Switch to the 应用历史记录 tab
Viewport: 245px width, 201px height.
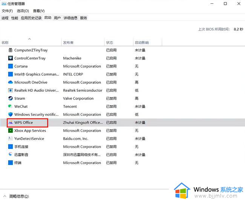[x=31, y=18]
